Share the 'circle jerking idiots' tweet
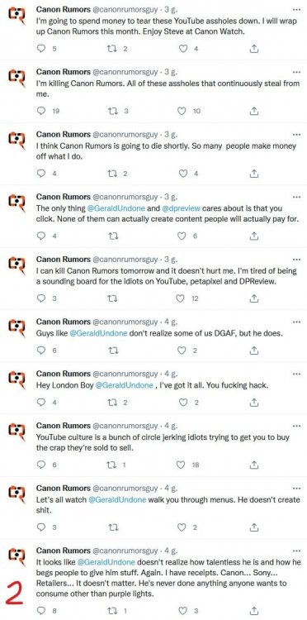The height and width of the screenshot is (620, 307). point(254,465)
